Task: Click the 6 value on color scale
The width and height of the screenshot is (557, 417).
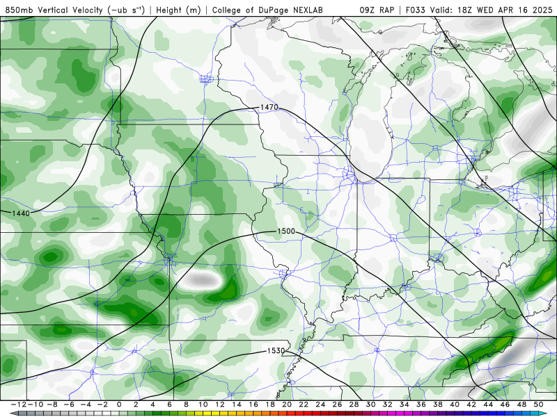Action: (x=169, y=404)
